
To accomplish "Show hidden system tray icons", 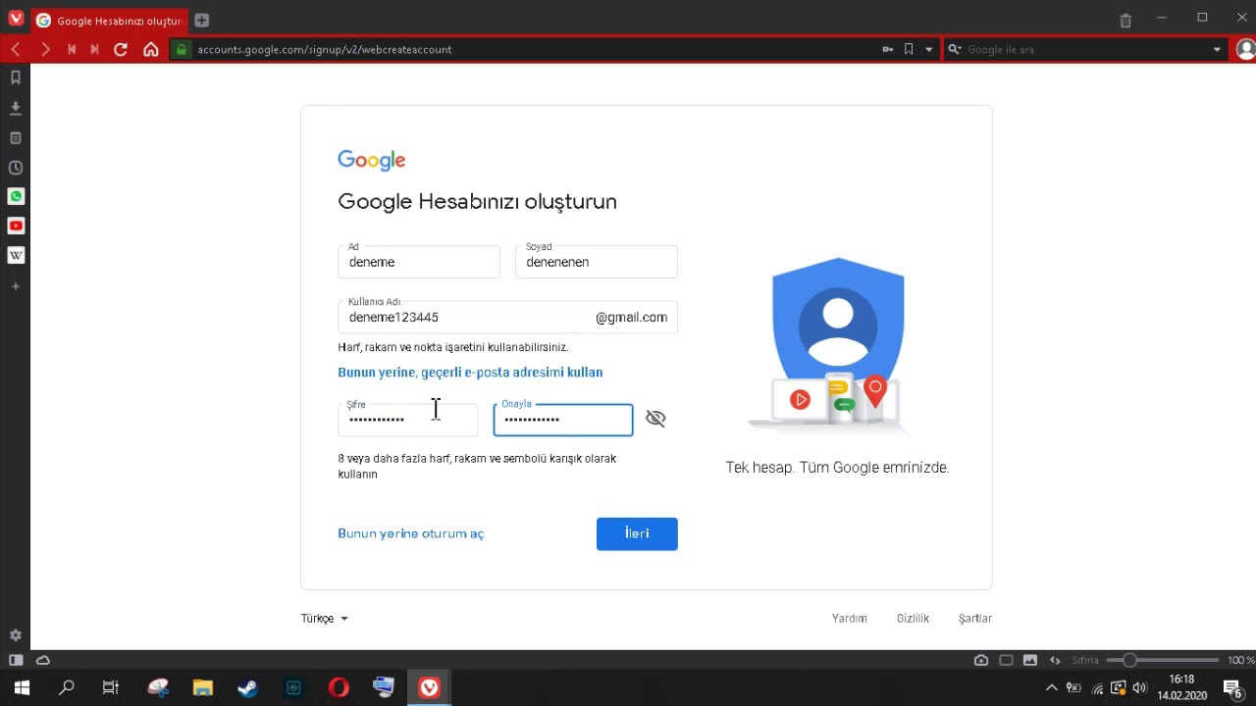I will pos(1052,688).
